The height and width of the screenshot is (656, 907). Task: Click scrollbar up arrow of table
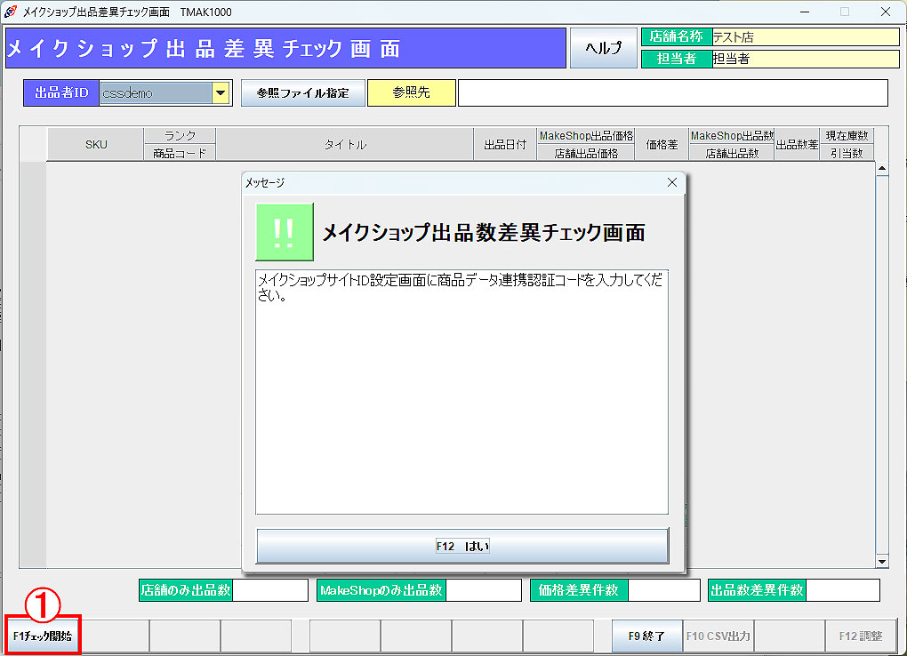pos(881,168)
